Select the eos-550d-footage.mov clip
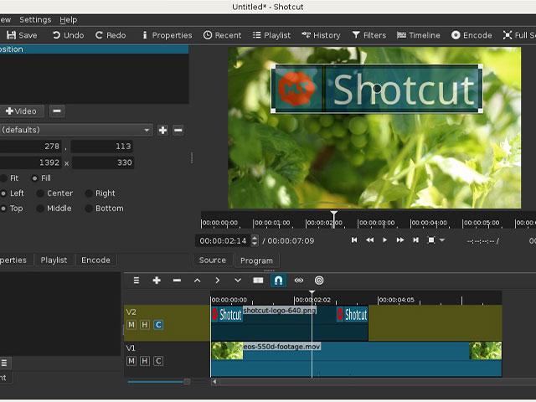The width and height of the screenshot is (536, 402). pyautogui.click(x=356, y=359)
